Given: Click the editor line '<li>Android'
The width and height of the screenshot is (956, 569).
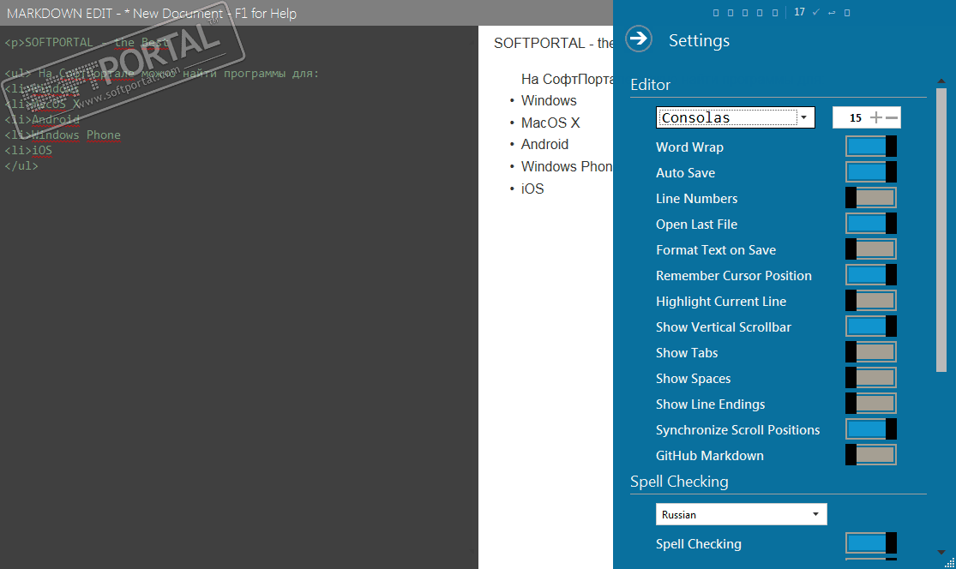Looking at the screenshot, I should pos(42,119).
